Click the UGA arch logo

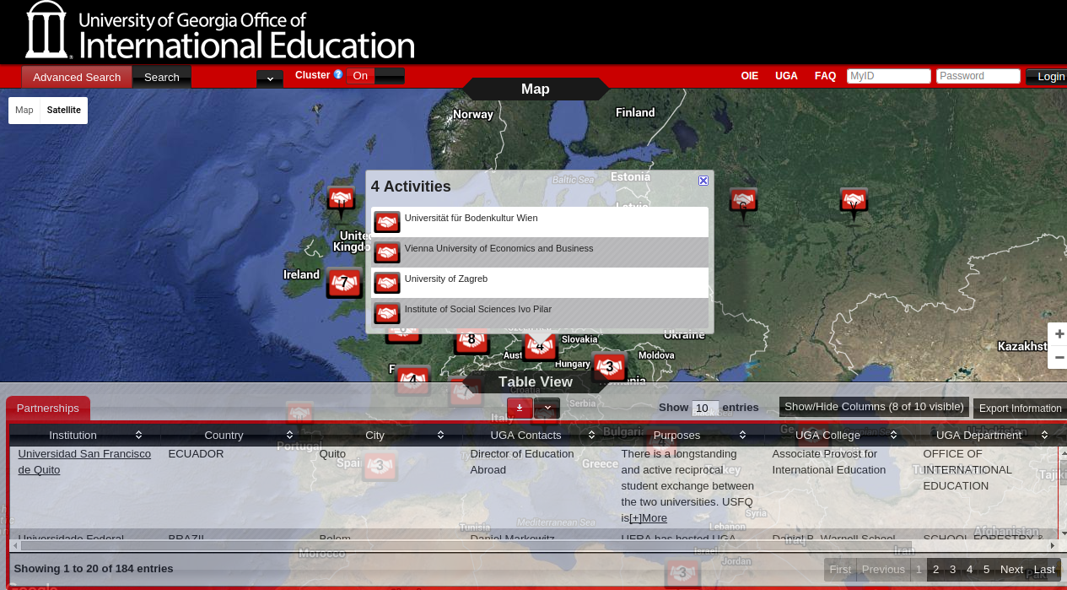45,30
